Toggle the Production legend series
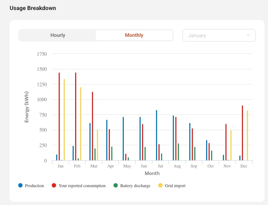268x205 pixels. [34, 186]
